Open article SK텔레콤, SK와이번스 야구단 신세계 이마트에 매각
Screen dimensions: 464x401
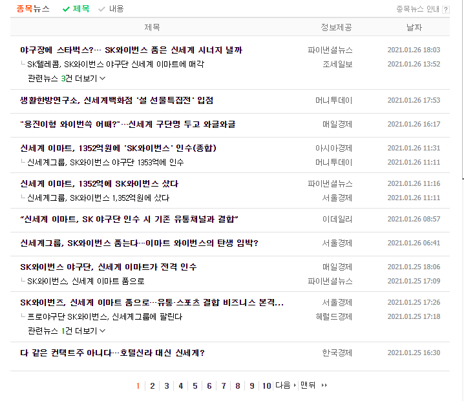click(x=116, y=64)
